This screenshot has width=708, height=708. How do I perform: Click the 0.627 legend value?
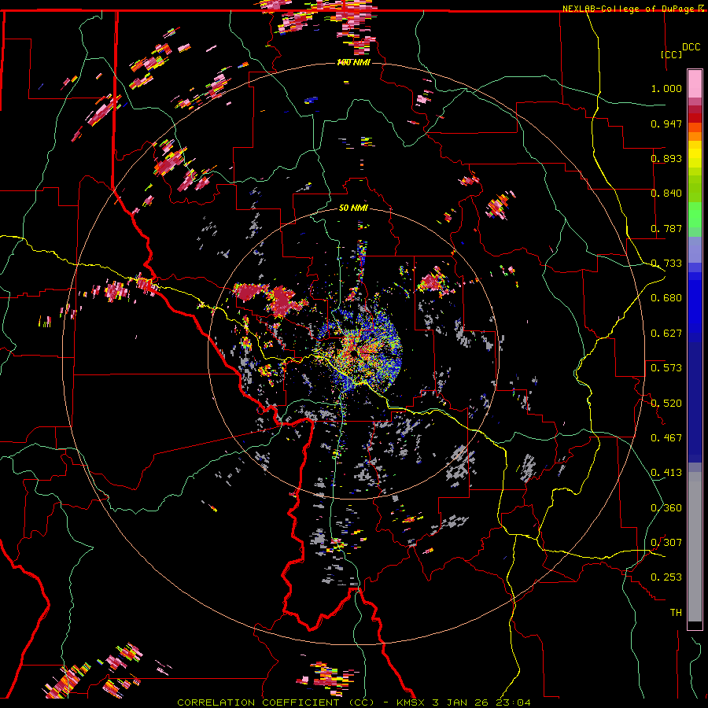click(666, 334)
